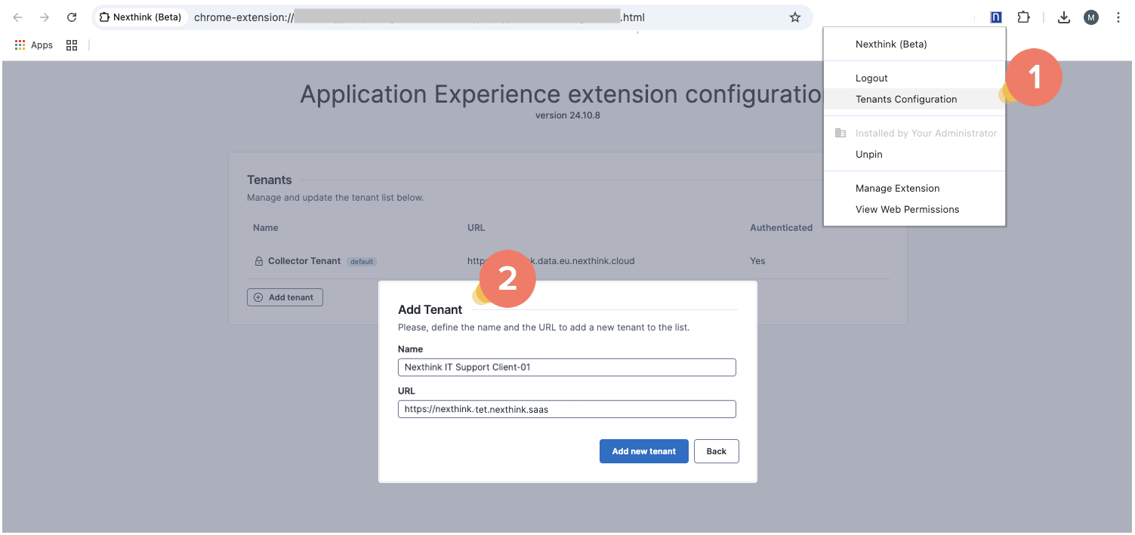Open the Extensions puzzle piece icon
This screenshot has width=1135, height=535.
point(1023,17)
